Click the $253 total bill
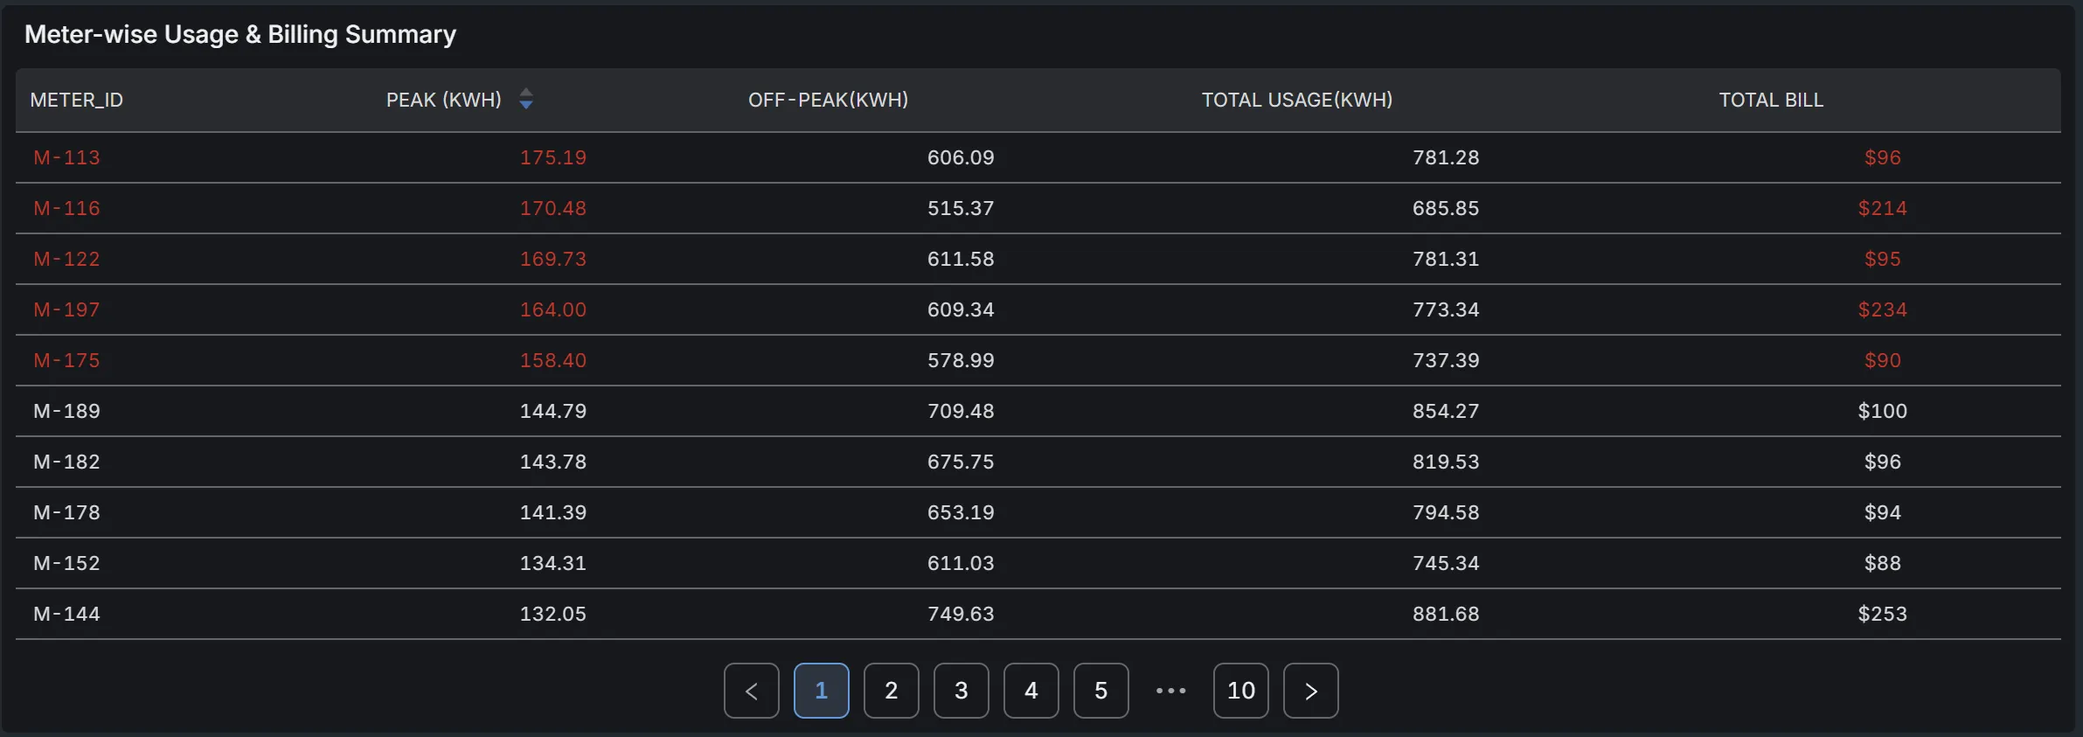 click(1883, 614)
